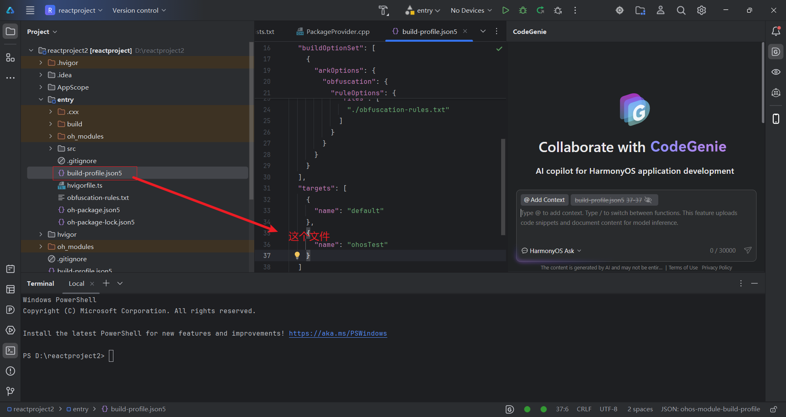786x417 pixels.
Task: Toggle build-profile.json5 37-37 context visibility
Action: [x=648, y=200]
